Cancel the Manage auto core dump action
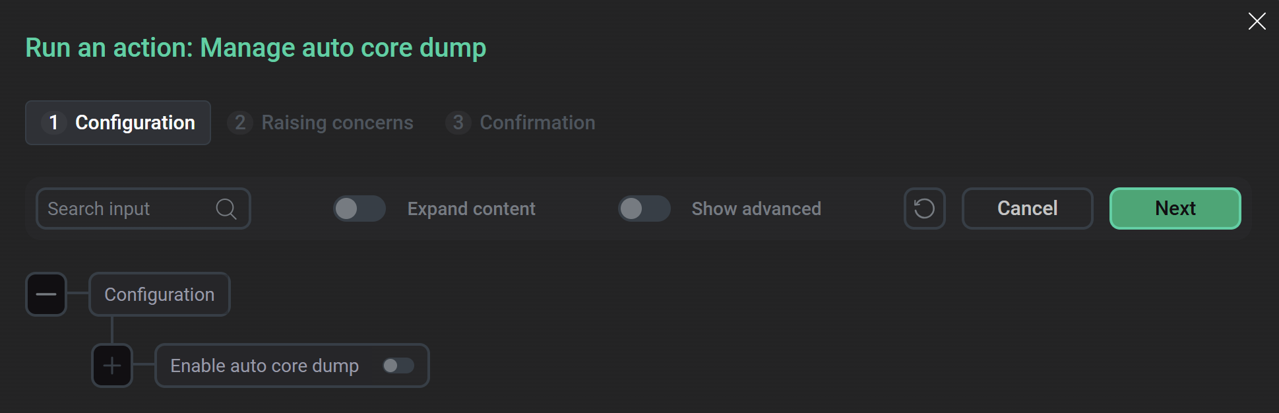Viewport: 1279px width, 413px height. 1026,208
